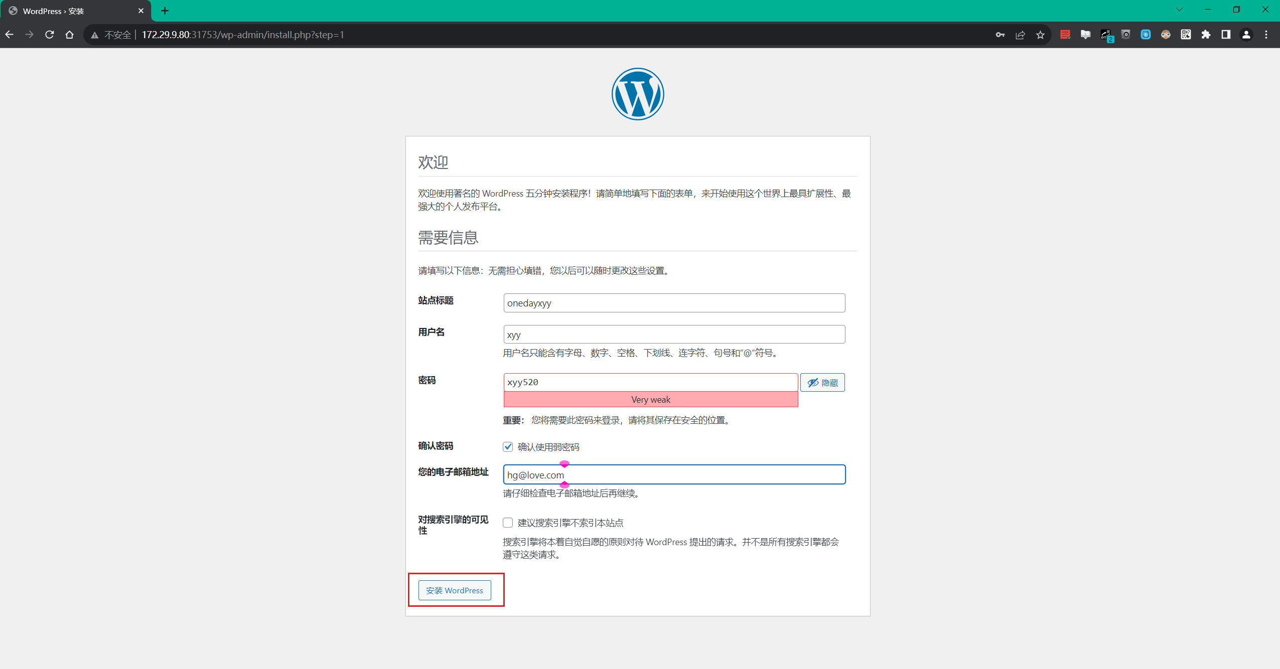Screen dimensions: 1280x669
Task: Click the 欢迎 heading
Action: tap(433, 162)
